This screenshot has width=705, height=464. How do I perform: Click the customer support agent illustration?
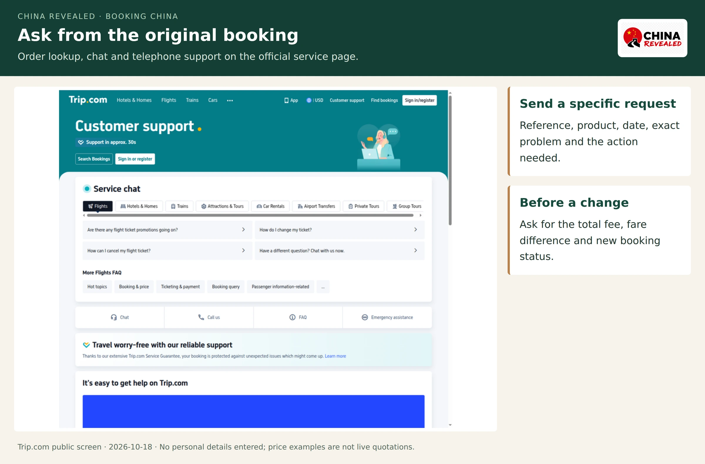[x=379, y=146]
